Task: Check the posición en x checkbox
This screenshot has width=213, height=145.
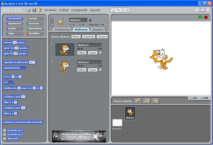Action: pyautogui.click(x=5, y=130)
